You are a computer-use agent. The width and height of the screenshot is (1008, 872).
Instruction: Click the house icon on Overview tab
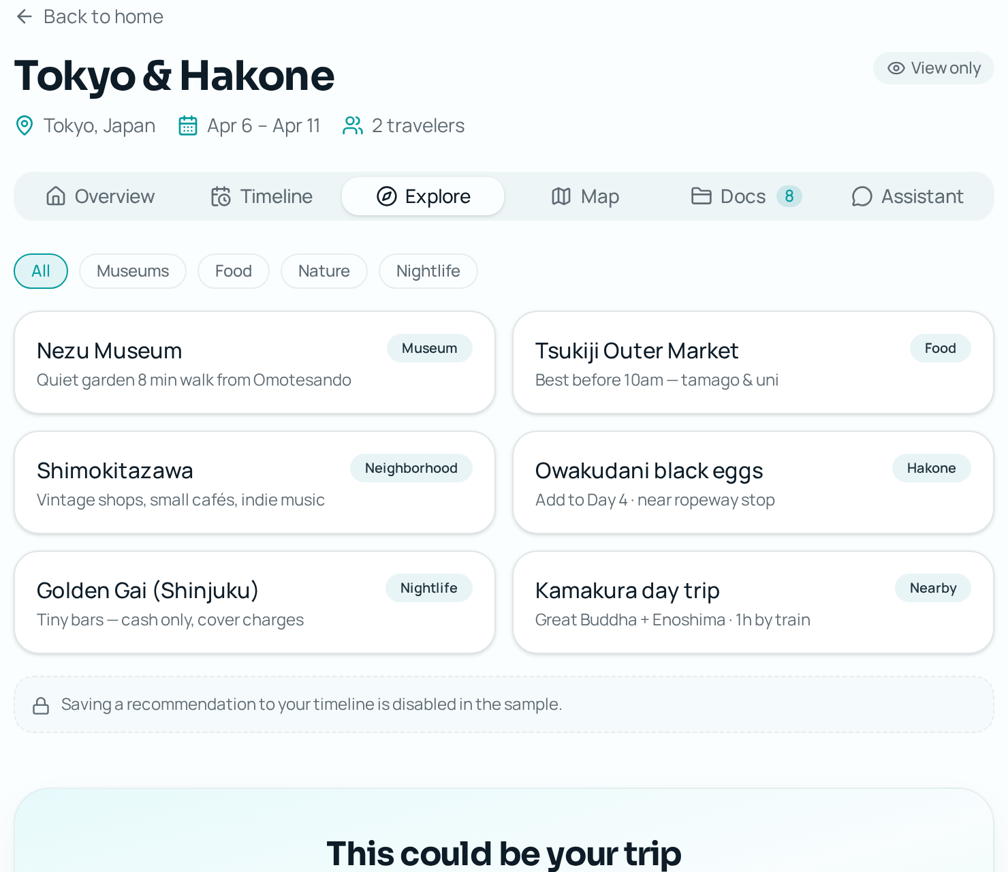(56, 196)
